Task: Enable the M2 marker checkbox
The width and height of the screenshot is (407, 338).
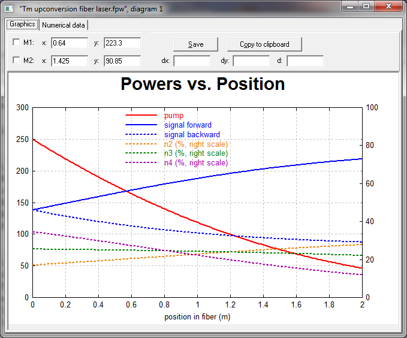Action: click(16, 61)
